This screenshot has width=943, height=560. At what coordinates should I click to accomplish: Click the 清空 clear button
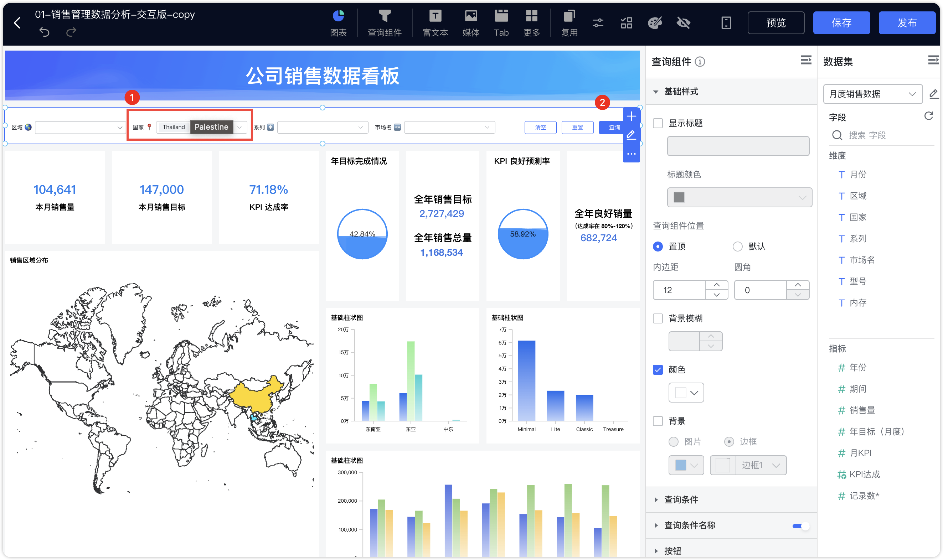pyautogui.click(x=540, y=128)
